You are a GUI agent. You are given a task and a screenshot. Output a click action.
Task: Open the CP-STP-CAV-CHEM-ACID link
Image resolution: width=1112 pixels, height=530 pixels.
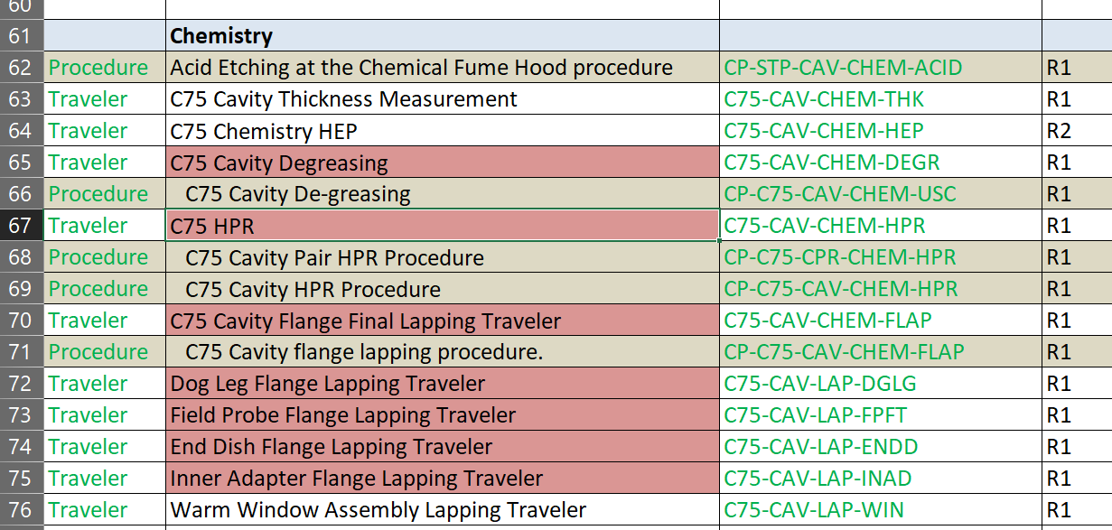(843, 68)
